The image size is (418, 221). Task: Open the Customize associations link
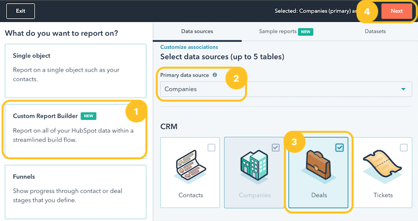click(x=189, y=47)
